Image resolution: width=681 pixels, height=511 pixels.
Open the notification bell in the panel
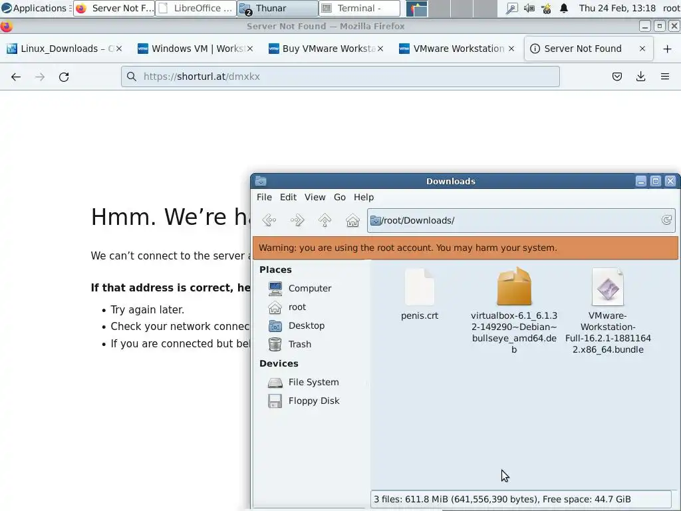tap(564, 8)
